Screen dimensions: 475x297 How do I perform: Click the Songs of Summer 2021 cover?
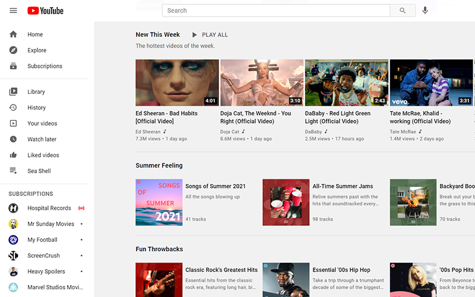coord(159,202)
